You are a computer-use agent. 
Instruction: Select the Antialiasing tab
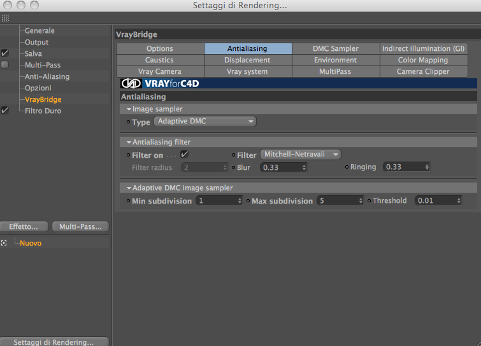pyautogui.click(x=248, y=49)
